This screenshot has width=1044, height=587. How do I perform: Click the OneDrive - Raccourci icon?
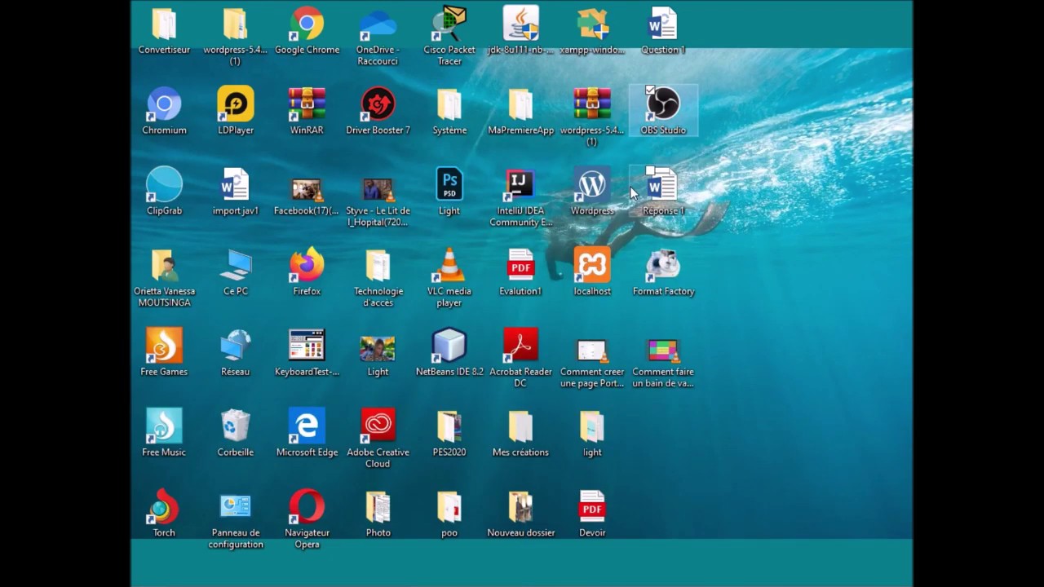click(x=378, y=24)
